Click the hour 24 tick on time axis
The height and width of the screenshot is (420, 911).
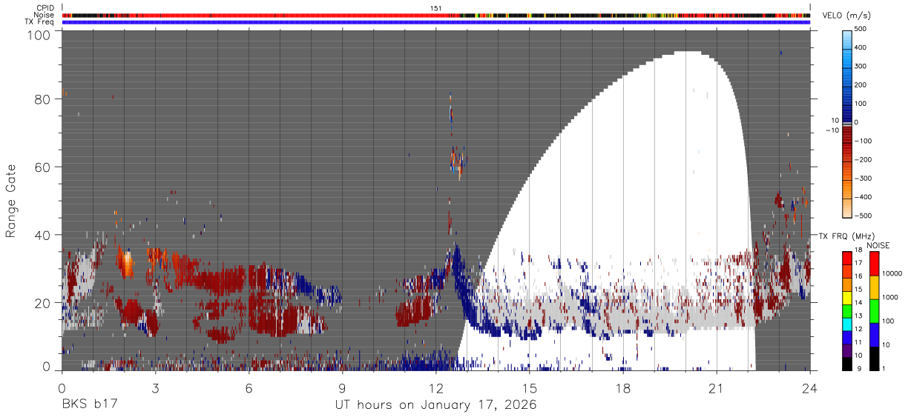810,388
